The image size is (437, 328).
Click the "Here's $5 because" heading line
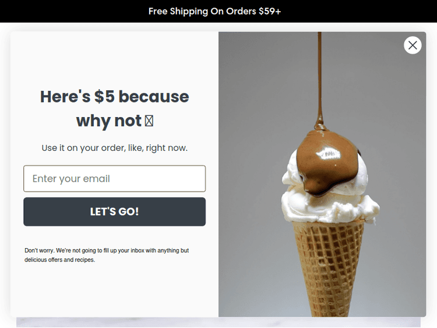[115, 97]
